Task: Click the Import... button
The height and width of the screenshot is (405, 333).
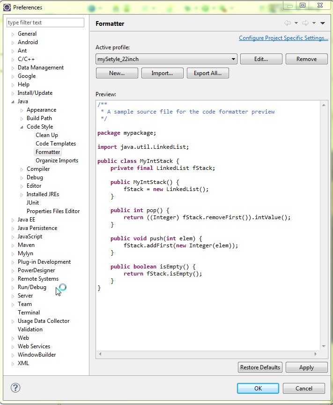Action: pyautogui.click(x=162, y=73)
